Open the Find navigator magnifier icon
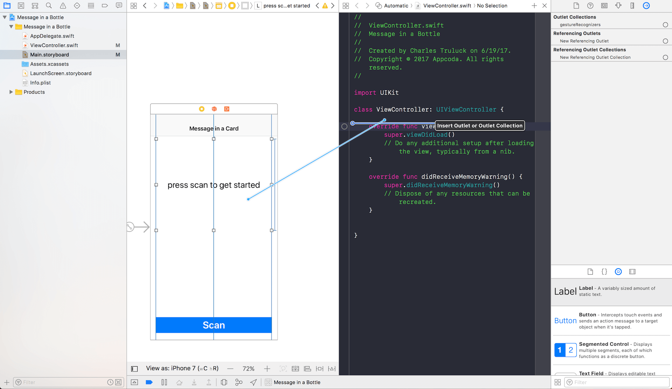This screenshot has width=672, height=389. click(49, 6)
